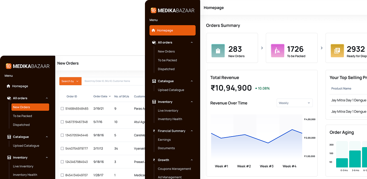Screen dimensions: 367x179
Task: Open Earnings under Financial Summary
Action: (164, 140)
